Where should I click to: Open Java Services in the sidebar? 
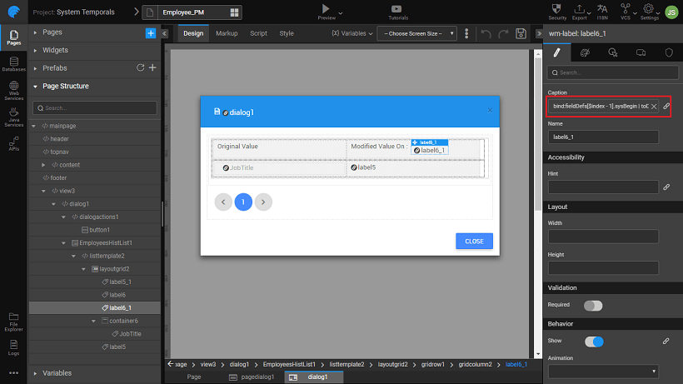point(13,120)
